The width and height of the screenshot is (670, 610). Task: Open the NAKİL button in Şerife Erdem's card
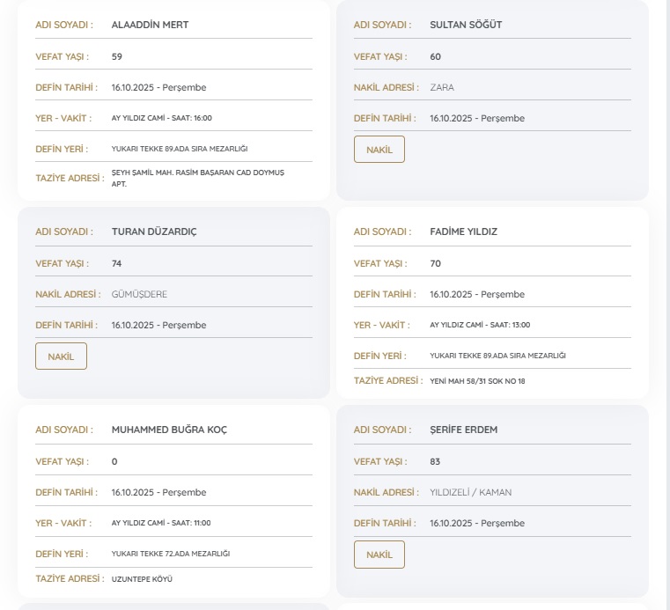[x=379, y=555]
